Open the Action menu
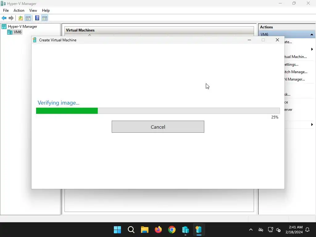Viewport: 316px width, 237px height. (x=19, y=10)
